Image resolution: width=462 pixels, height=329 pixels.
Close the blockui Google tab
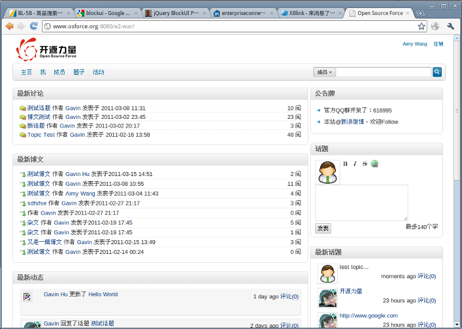pyautogui.click(x=136, y=13)
